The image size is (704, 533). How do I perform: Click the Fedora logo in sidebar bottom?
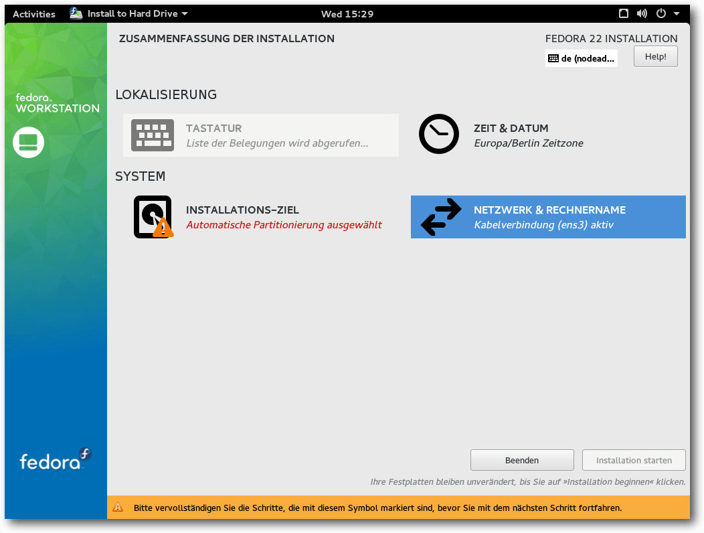(56, 459)
